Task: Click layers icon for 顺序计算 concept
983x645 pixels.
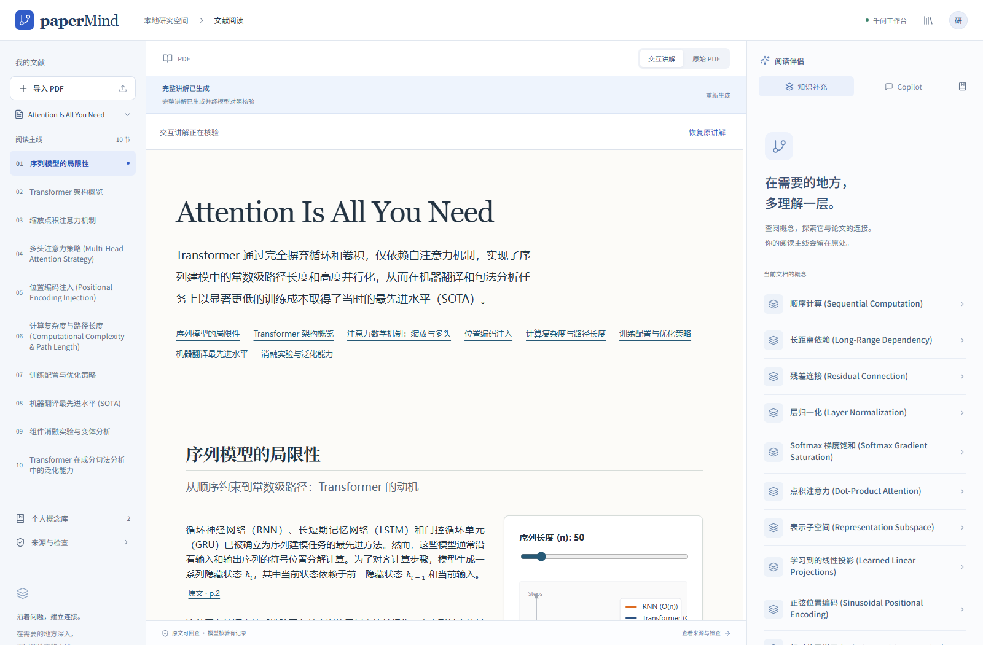Action: pos(773,304)
